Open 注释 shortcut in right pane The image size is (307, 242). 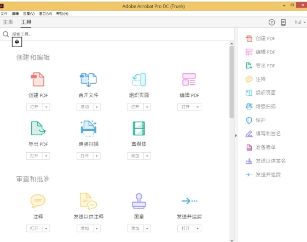[x=256, y=79]
